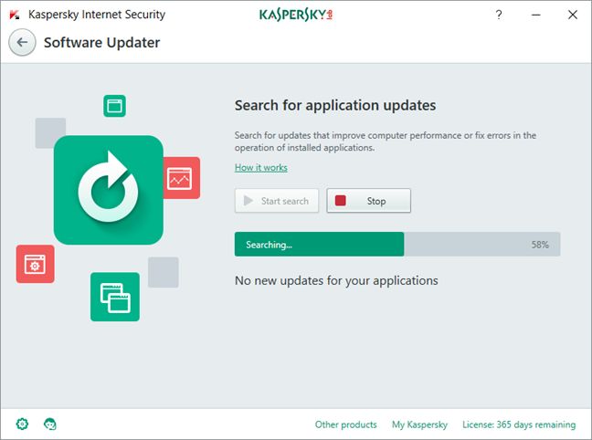
Task: Click the green overlapping windows icon
Action: point(115,297)
